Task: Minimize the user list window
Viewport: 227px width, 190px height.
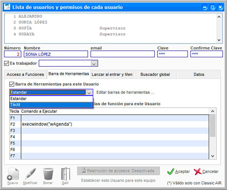Action: click(x=205, y=7)
